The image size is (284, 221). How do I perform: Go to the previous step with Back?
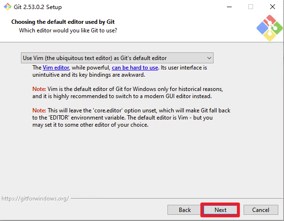185,210
